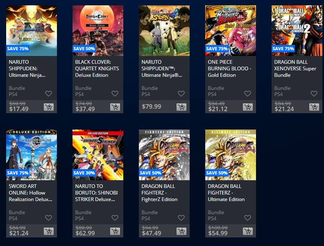
Task: Wishlist Black Clover Quartet Knights with heart
Action: pyautogui.click(x=115, y=94)
